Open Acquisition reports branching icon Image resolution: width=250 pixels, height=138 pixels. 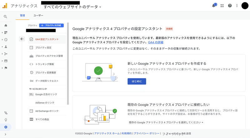point(6,54)
